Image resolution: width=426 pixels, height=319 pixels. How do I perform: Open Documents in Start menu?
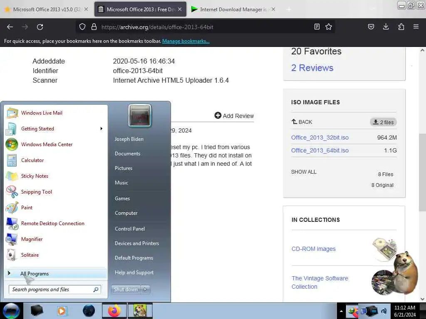(x=127, y=154)
